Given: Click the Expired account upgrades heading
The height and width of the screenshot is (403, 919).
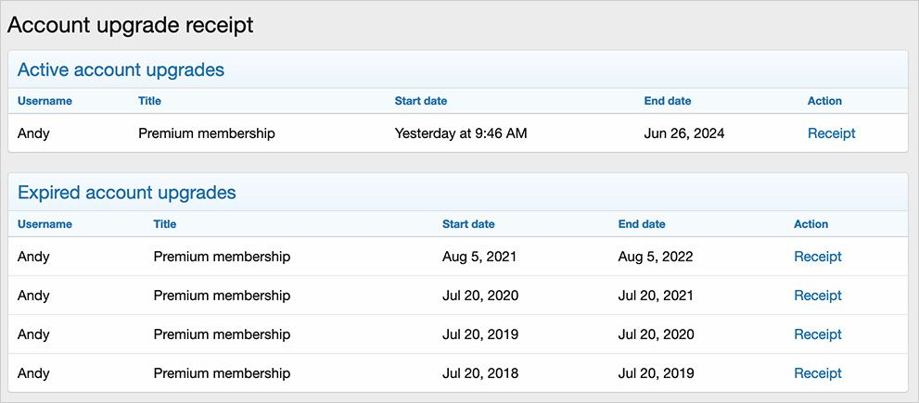Looking at the screenshot, I should click(x=126, y=193).
